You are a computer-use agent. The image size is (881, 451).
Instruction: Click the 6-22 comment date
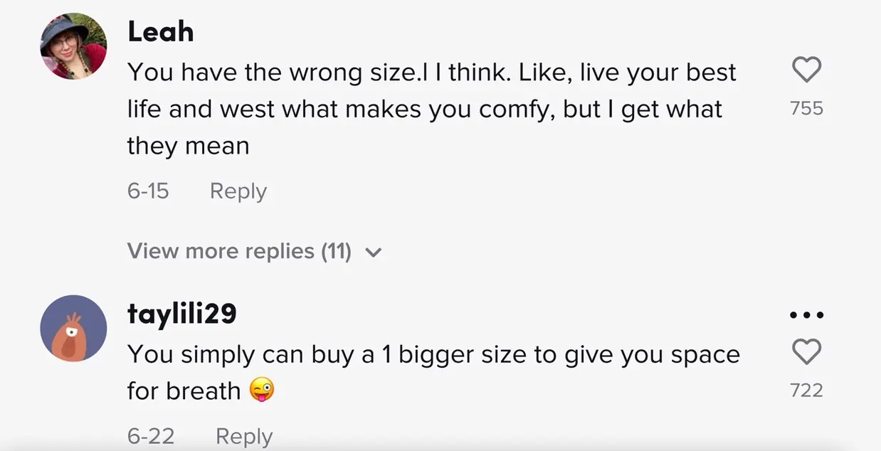151,436
